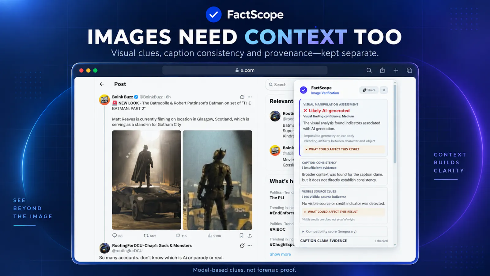Screen dimensions: 490x276
Task: Click 'Likely AI-generated' result text
Action: click(x=329, y=111)
